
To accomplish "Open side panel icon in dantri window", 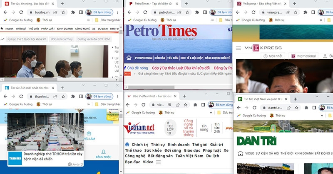I will pos(314,108).
